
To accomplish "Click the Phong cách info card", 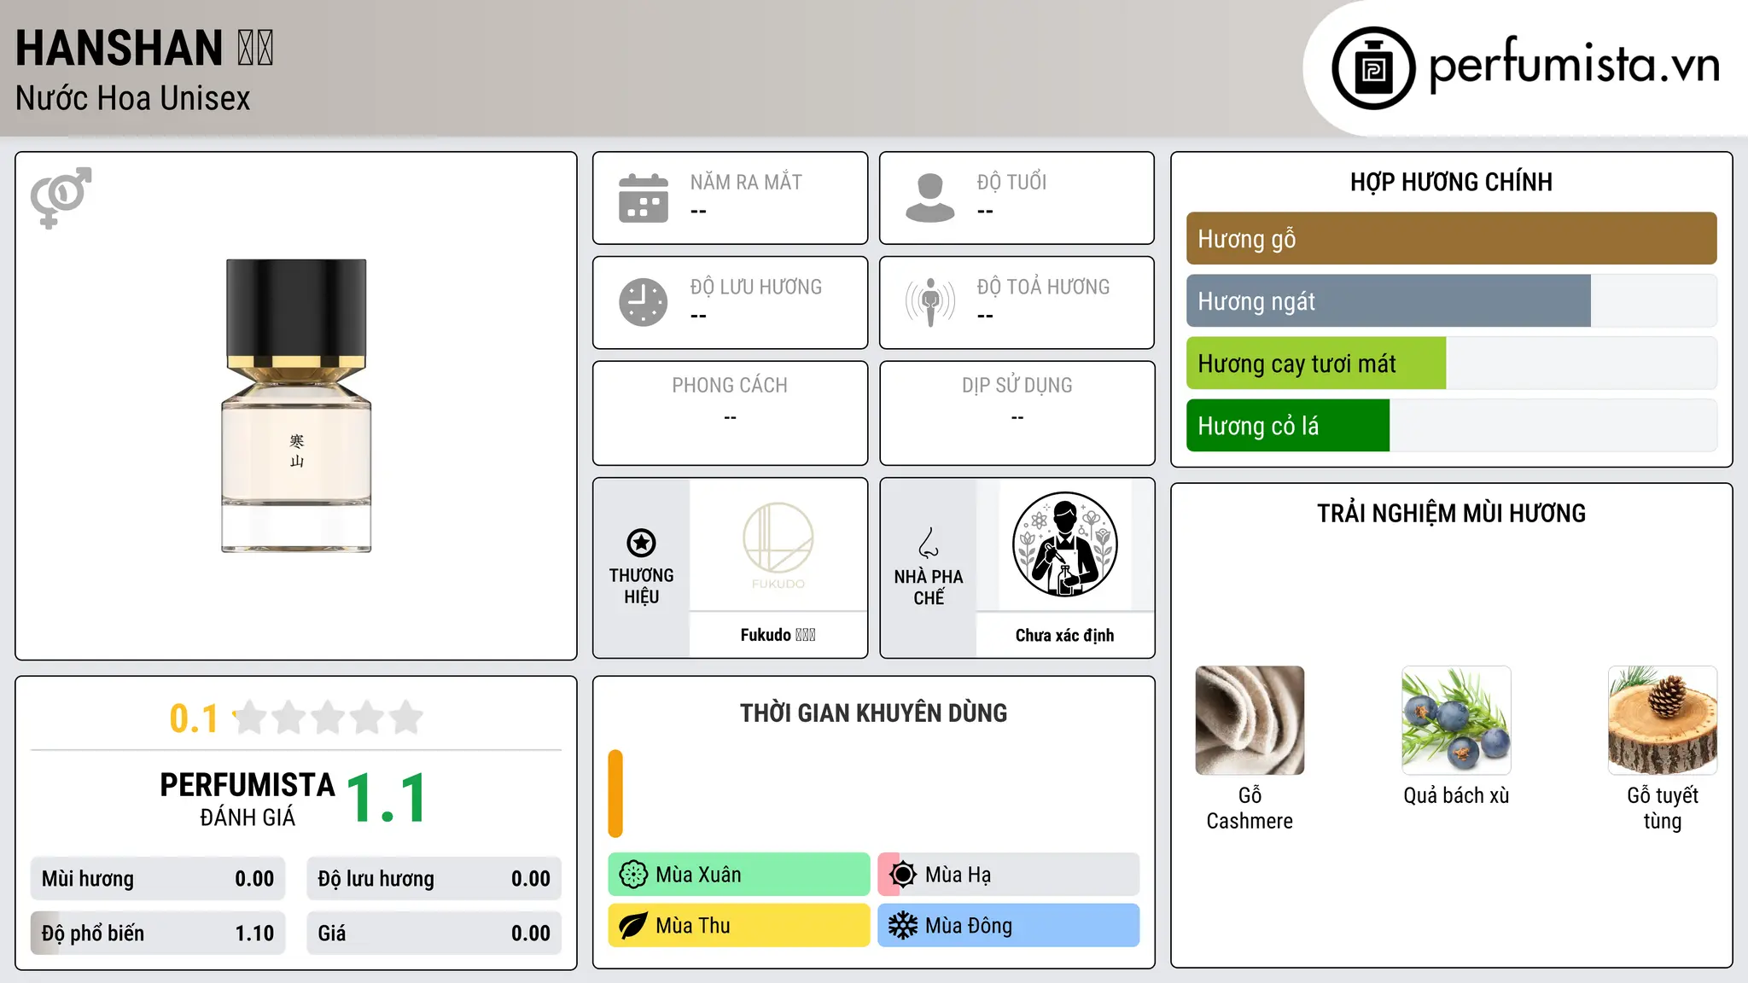I will (x=731, y=413).
